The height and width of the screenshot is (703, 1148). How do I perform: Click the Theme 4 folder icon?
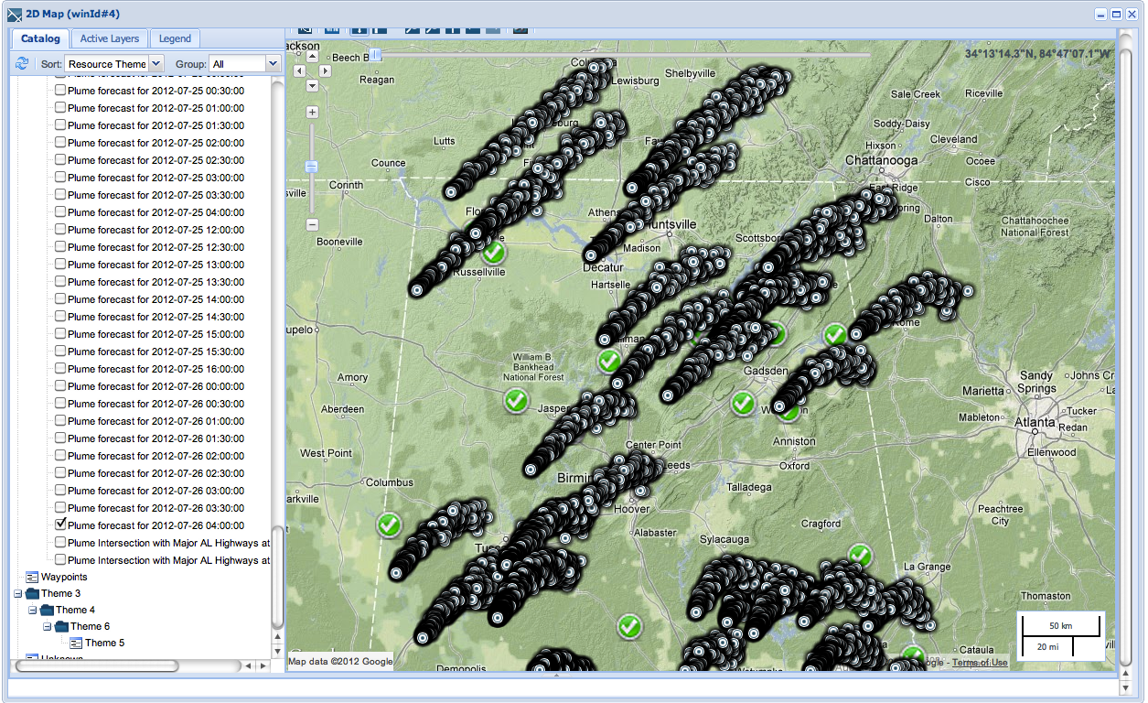47,610
